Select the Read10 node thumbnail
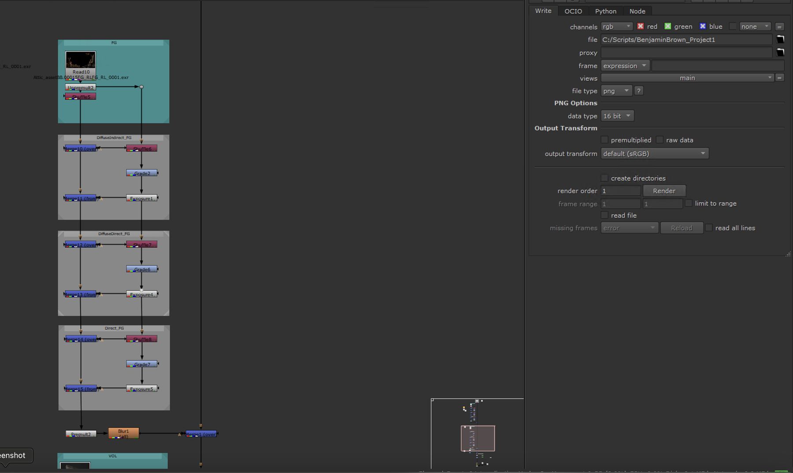The height and width of the screenshot is (473, 793). click(81, 60)
